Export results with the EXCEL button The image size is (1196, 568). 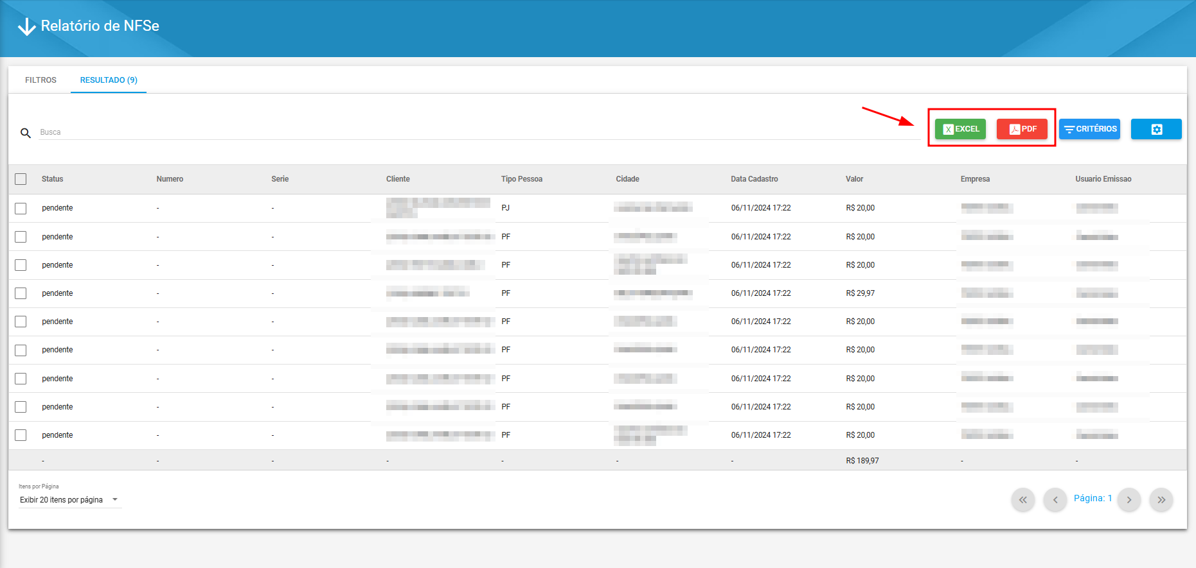point(960,129)
